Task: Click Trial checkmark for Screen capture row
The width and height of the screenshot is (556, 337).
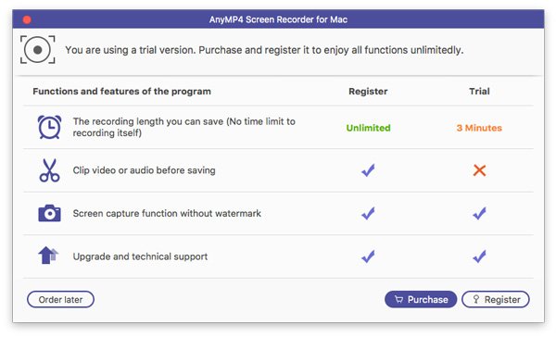Action: pos(479,213)
